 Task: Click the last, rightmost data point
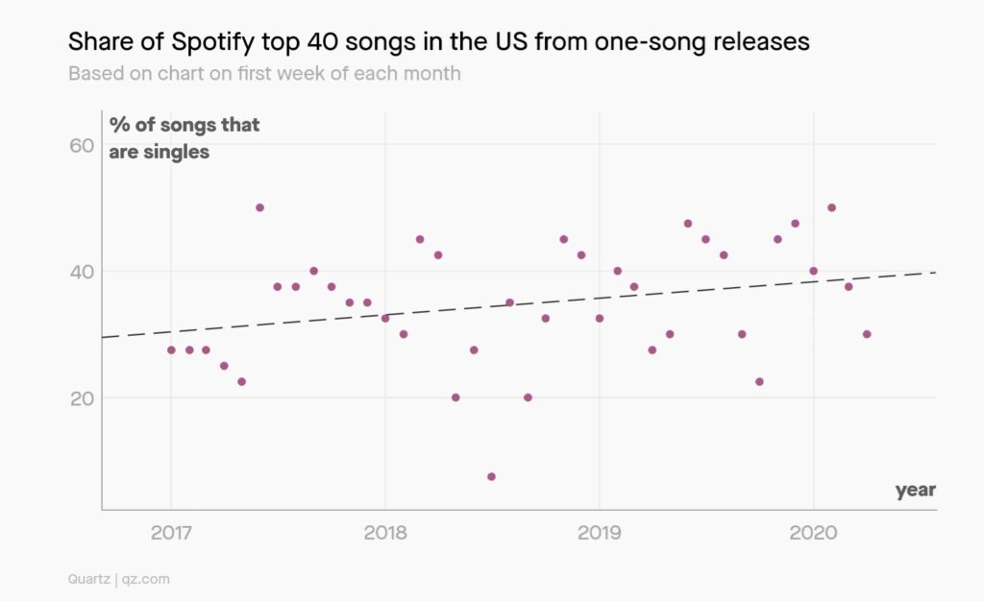pyautogui.click(x=867, y=334)
